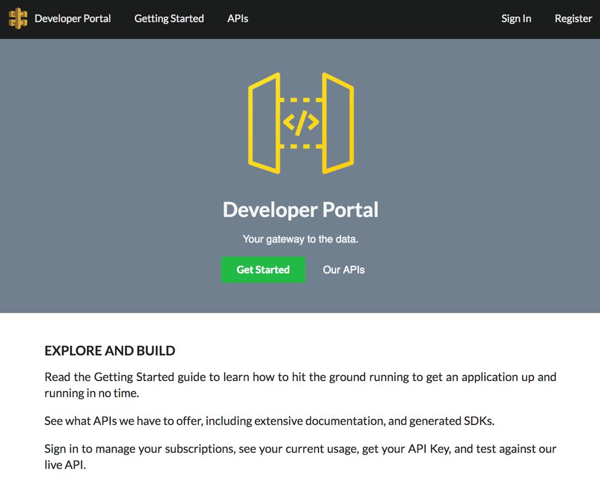Click the large Developer Portal heading

click(301, 210)
